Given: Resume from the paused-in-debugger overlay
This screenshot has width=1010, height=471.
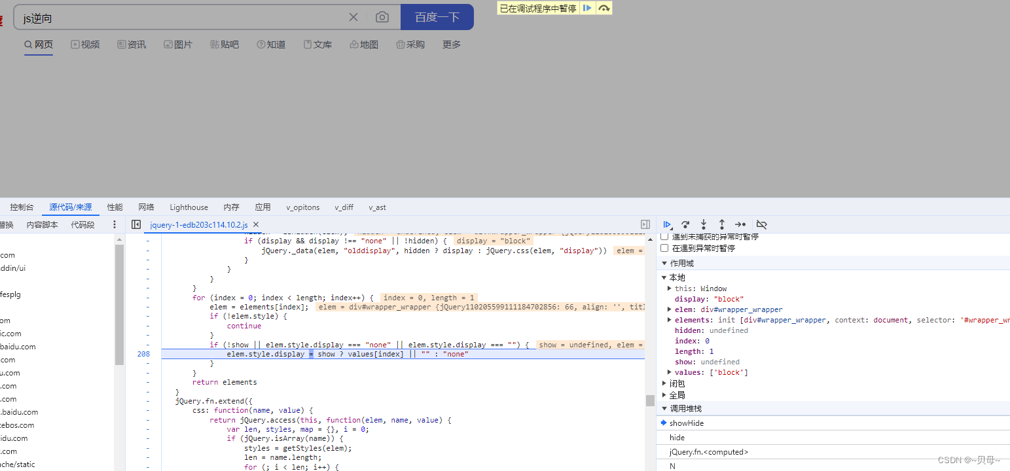Looking at the screenshot, I should click(x=587, y=8).
